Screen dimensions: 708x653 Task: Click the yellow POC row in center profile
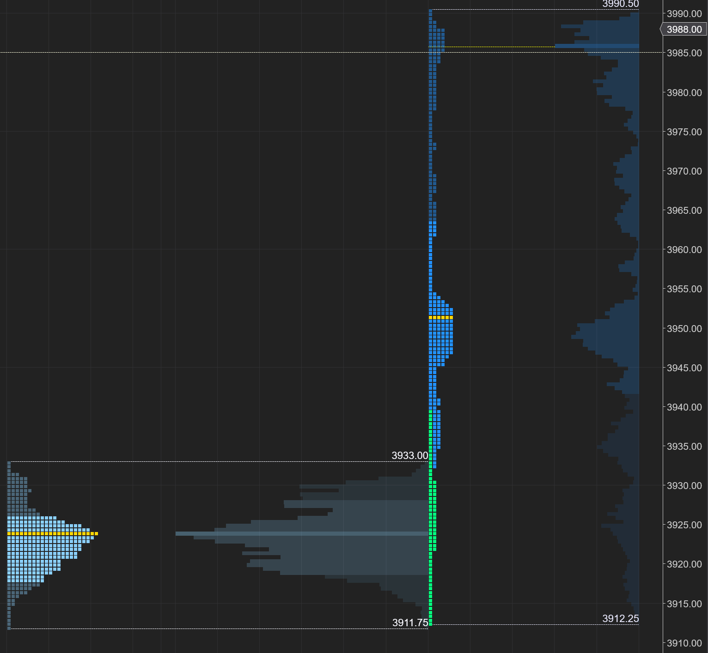441,317
